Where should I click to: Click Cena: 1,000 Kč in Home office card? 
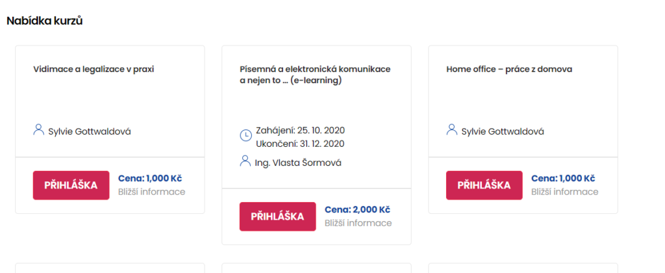[x=564, y=179]
